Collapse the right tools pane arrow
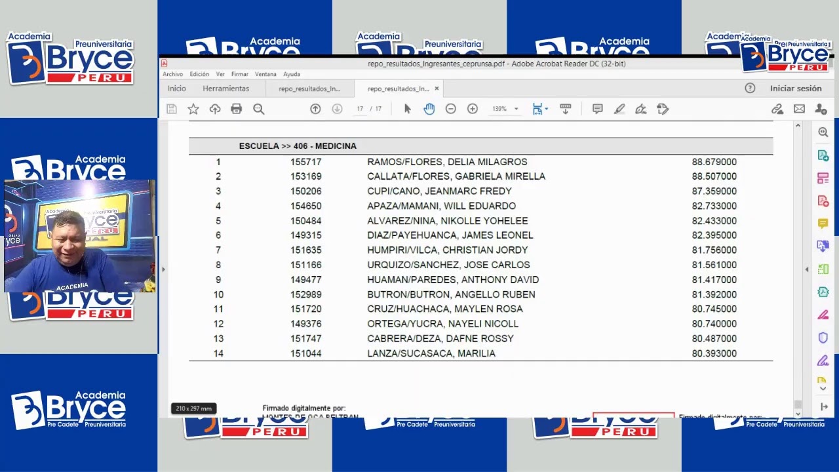Image resolution: width=839 pixels, height=472 pixels. point(807,269)
